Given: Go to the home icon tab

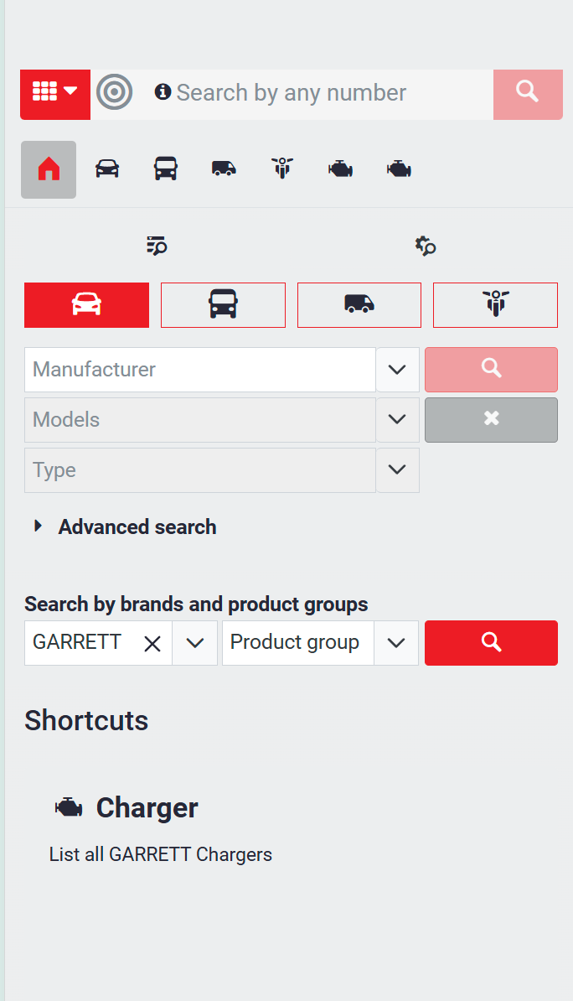Looking at the screenshot, I should click(49, 169).
